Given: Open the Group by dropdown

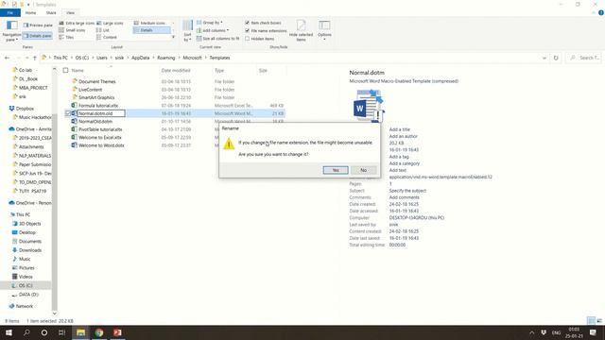Looking at the screenshot, I should [210, 23].
